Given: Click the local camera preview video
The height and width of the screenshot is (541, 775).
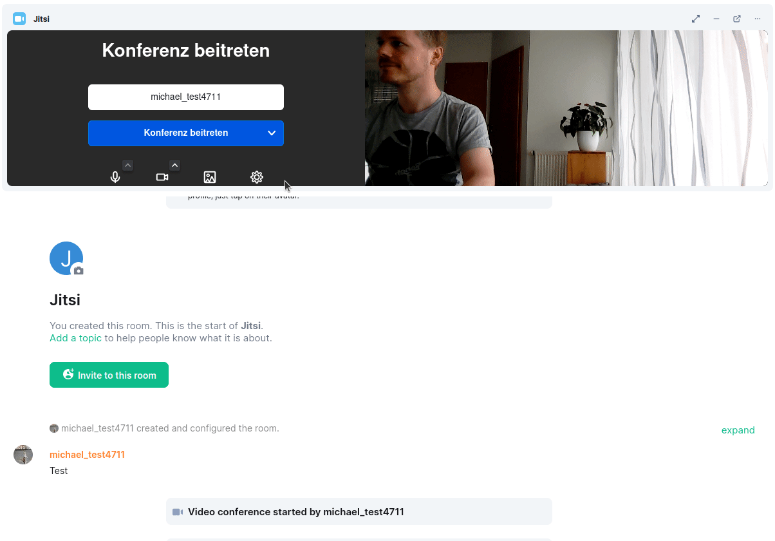Looking at the screenshot, I should pos(566,108).
